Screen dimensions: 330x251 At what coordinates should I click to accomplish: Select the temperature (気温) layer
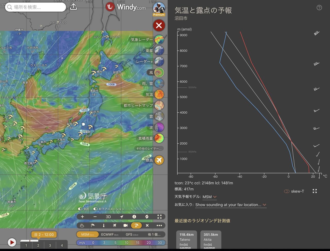pyautogui.click(x=159, y=94)
